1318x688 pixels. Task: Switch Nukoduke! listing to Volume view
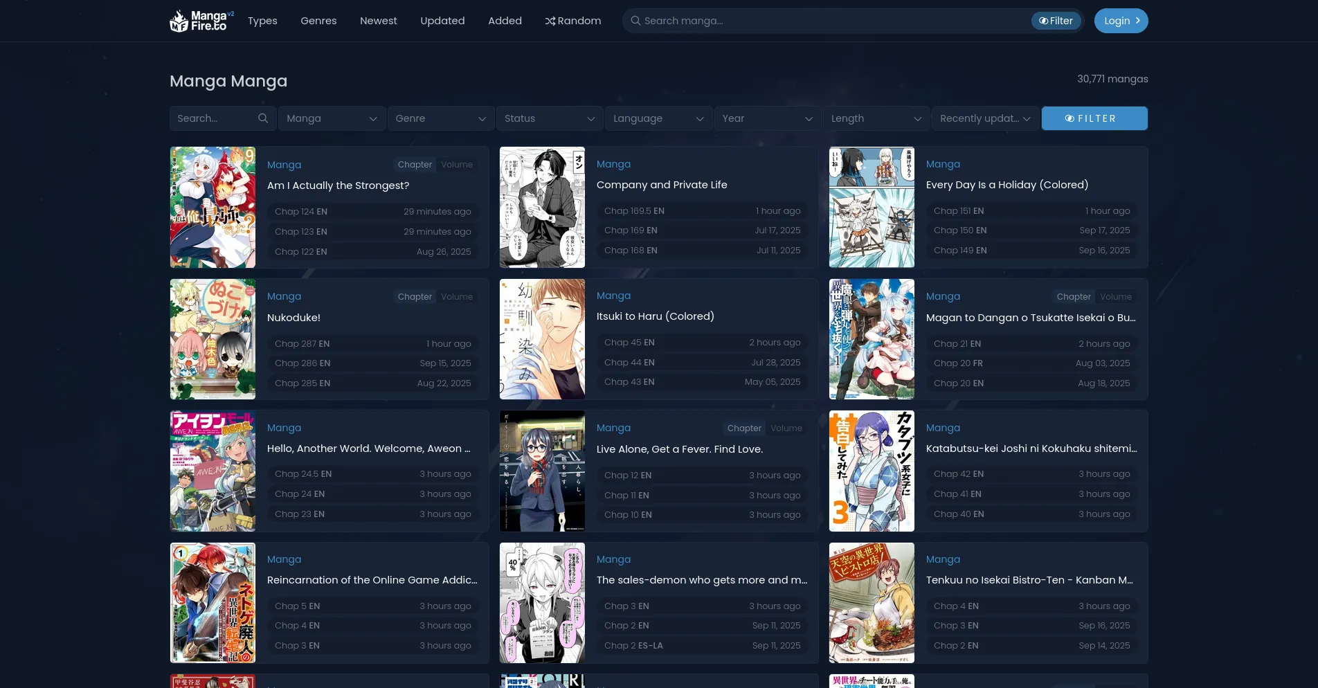coord(457,296)
